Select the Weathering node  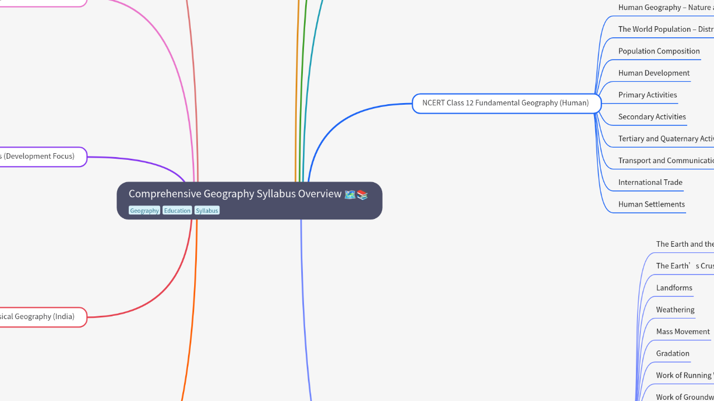click(x=675, y=310)
